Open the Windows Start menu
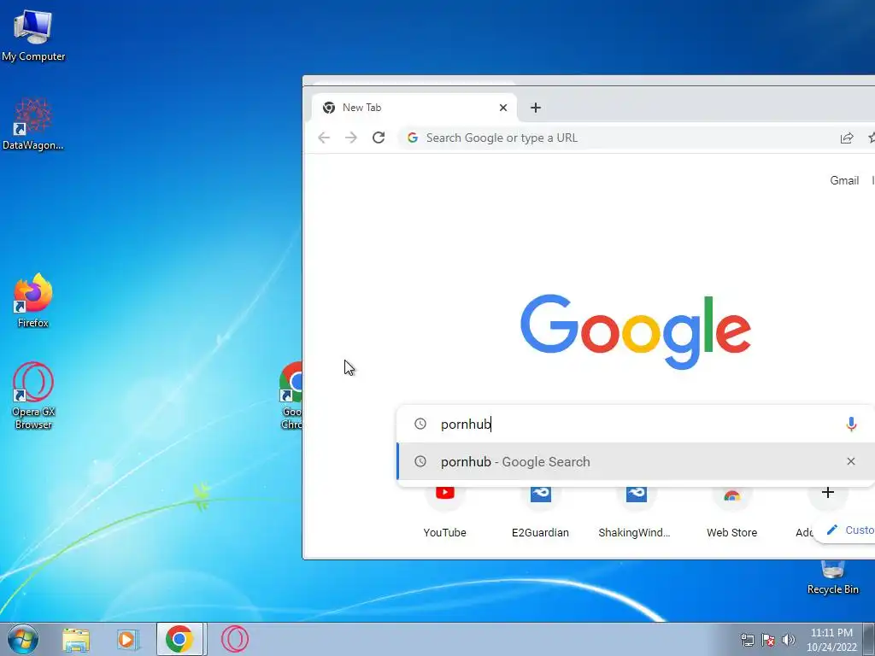The height and width of the screenshot is (656, 875). (22, 639)
